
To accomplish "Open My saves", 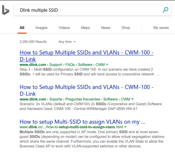I will pyautogui.click(x=161, y=28).
